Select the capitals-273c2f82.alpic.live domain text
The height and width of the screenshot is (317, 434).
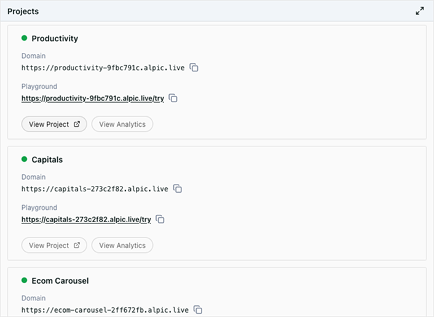94,189
